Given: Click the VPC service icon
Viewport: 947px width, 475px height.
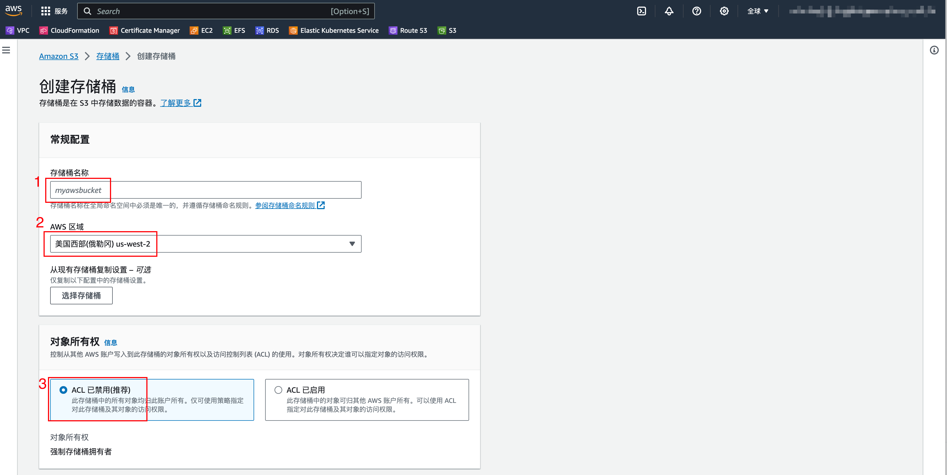Looking at the screenshot, I should pos(10,31).
